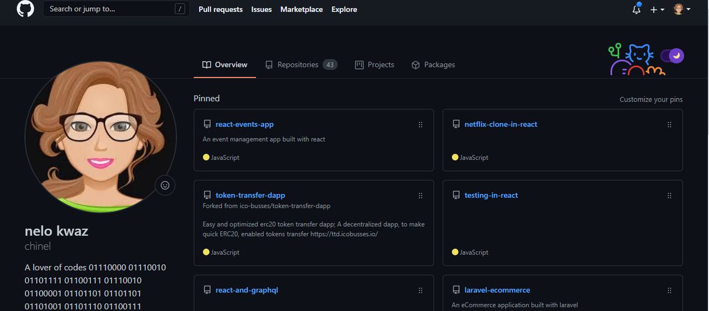This screenshot has width=709, height=311.
Task: Click the yellow JavaScript dot on netflix-clone-in-react
Action: [x=455, y=158]
